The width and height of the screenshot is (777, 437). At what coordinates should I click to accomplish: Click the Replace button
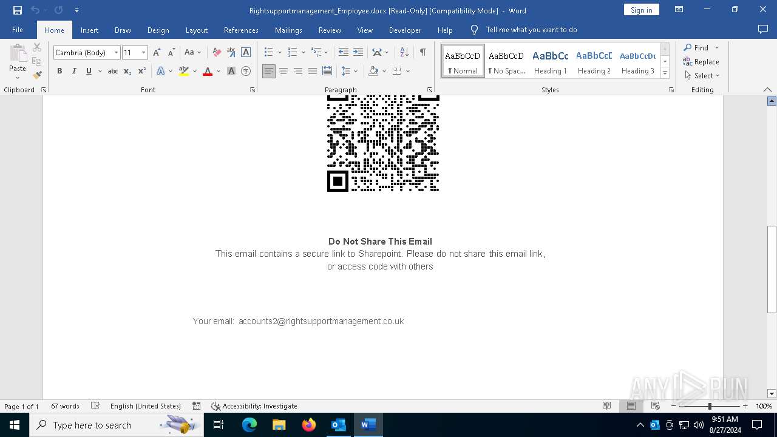click(x=701, y=61)
